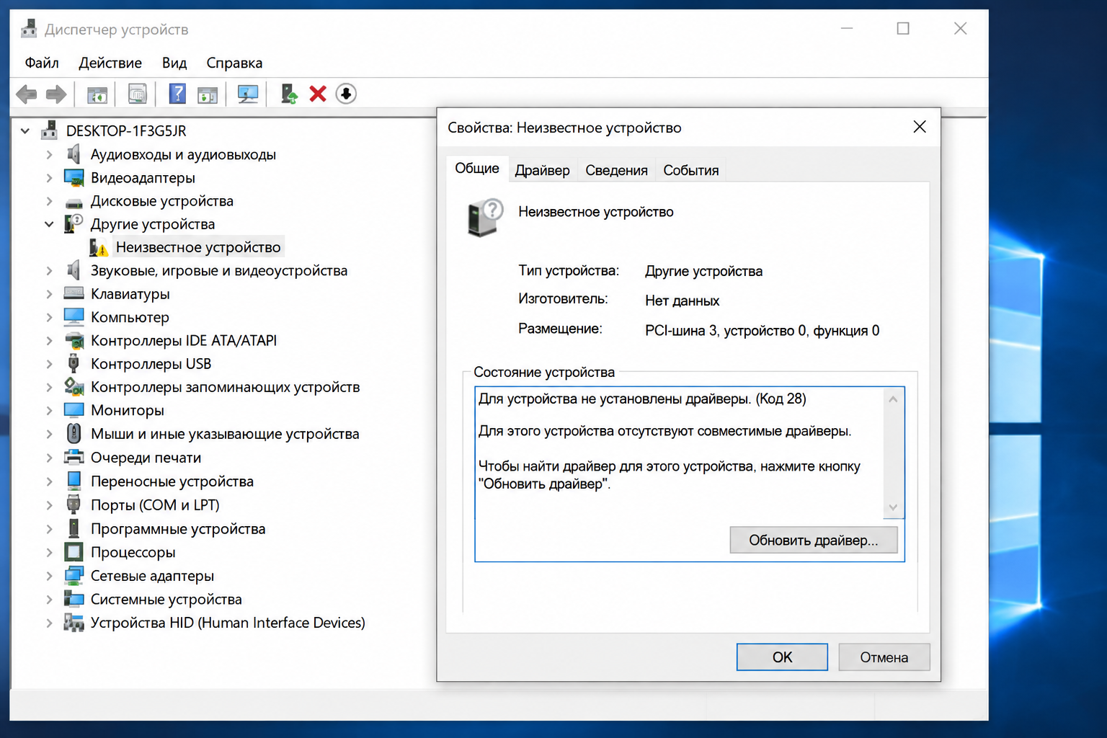Expand the Контроллеры запоминающих устройств category
Image resolution: width=1107 pixels, height=738 pixels.
(x=49, y=387)
